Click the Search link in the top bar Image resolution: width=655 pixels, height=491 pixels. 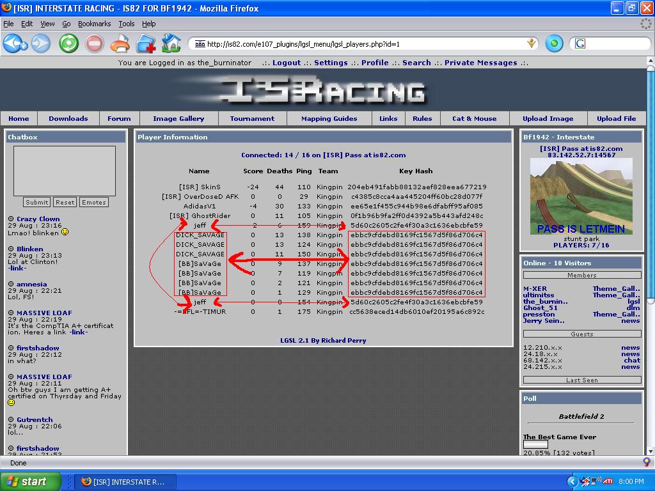click(416, 63)
